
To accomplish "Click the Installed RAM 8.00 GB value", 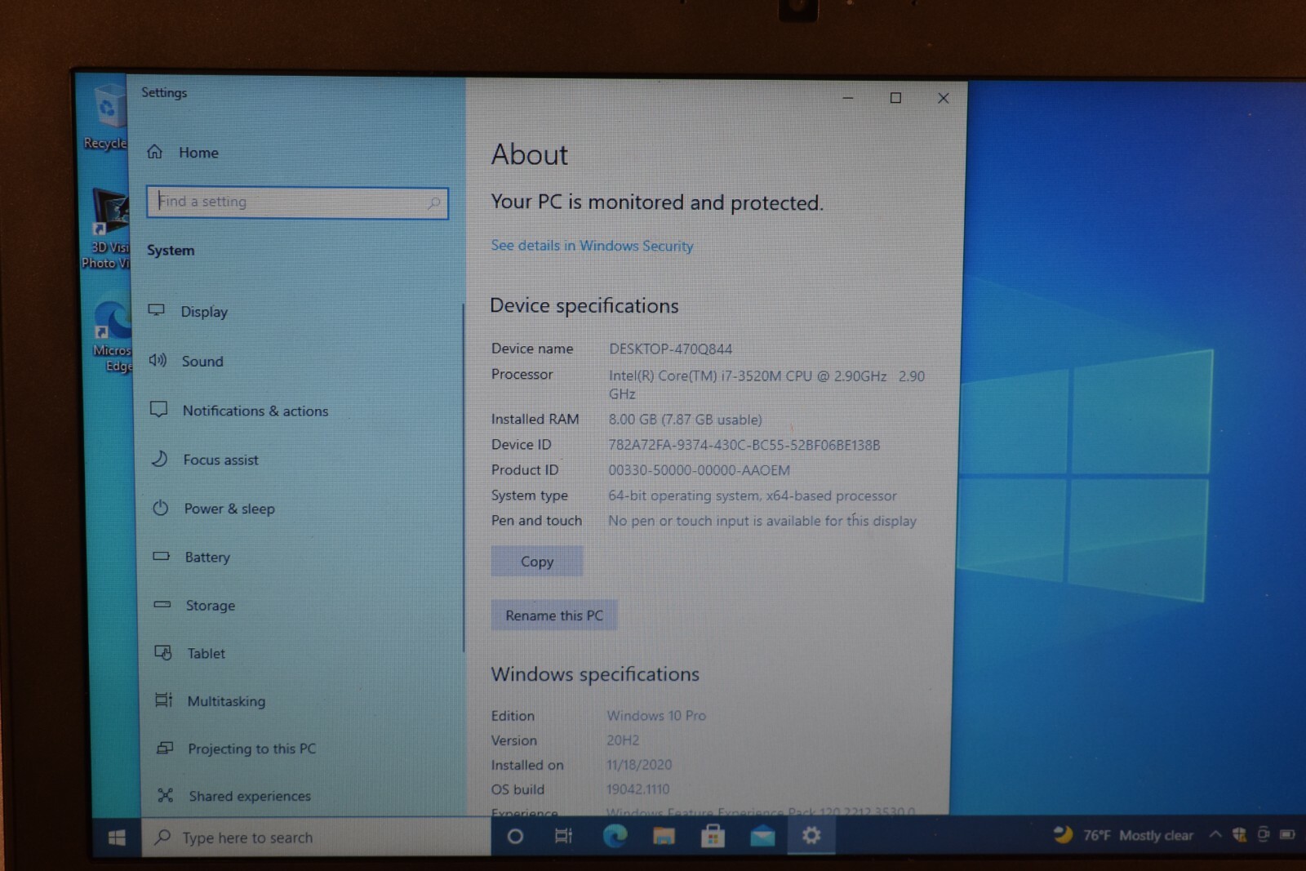I will click(x=685, y=420).
